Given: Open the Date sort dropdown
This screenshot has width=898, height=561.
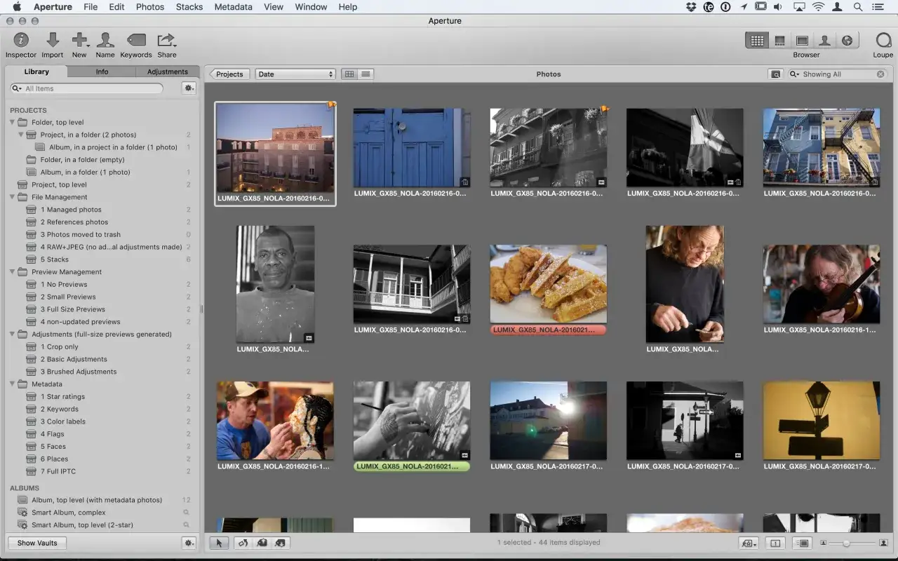Looking at the screenshot, I should (295, 74).
